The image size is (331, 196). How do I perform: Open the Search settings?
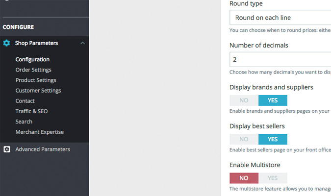24,122
